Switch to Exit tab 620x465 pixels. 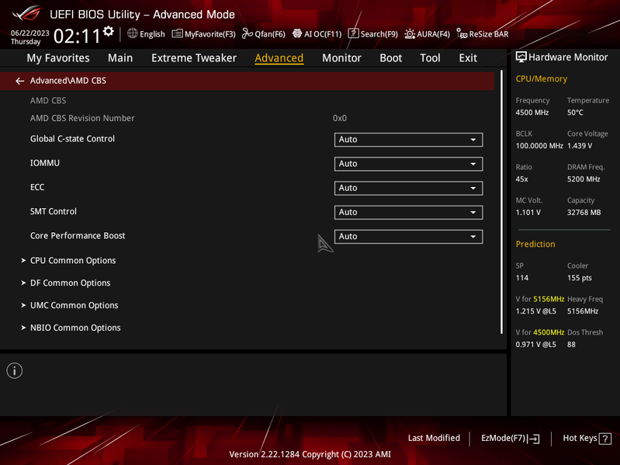468,58
